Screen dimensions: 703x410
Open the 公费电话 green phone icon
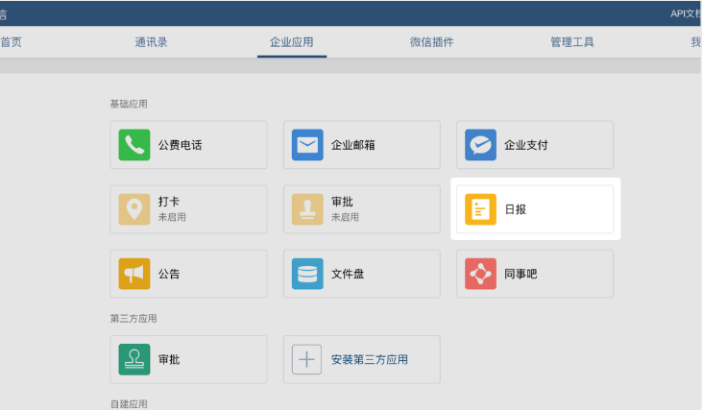[x=134, y=145]
